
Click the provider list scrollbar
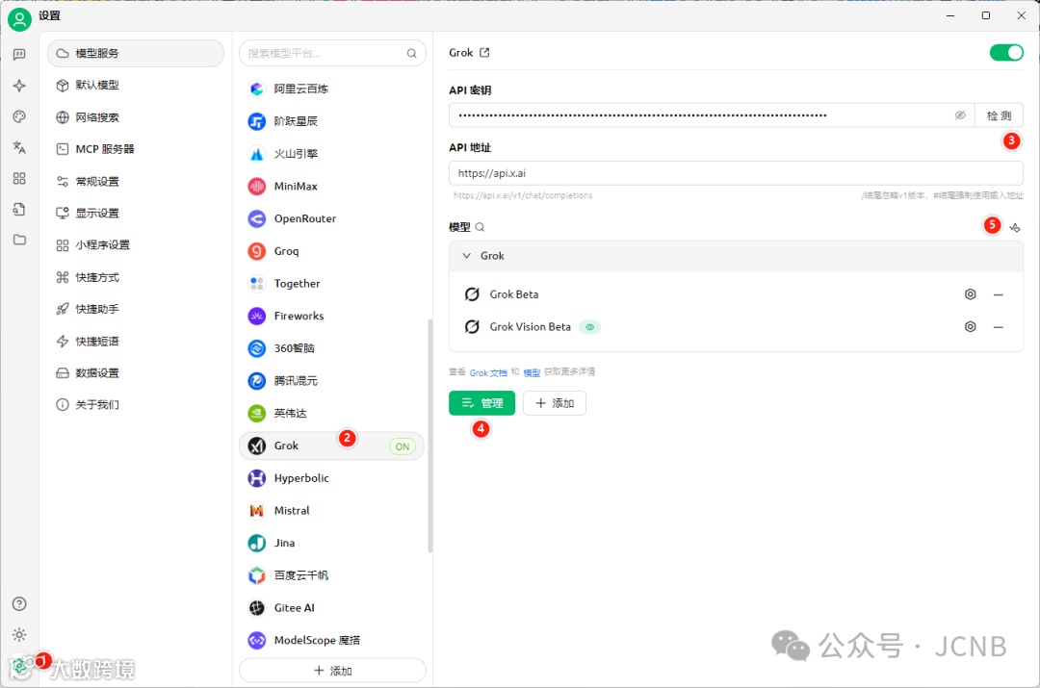pos(429,436)
